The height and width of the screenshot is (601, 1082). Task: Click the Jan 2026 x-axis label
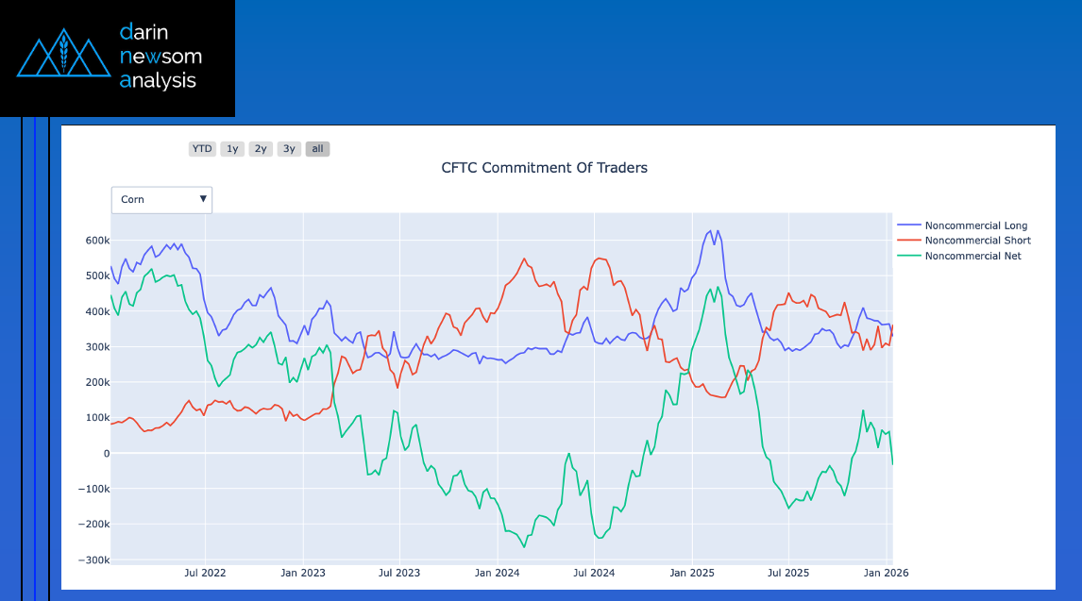(x=886, y=573)
